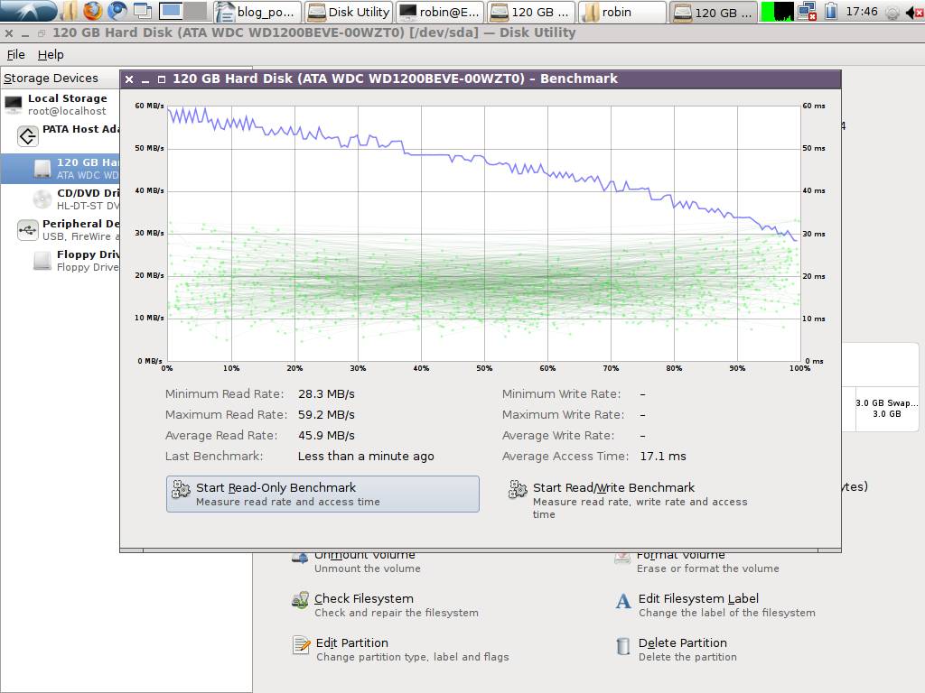This screenshot has width=925, height=693.
Task: Select the PATA Host Adapter icon
Action: coord(27,136)
